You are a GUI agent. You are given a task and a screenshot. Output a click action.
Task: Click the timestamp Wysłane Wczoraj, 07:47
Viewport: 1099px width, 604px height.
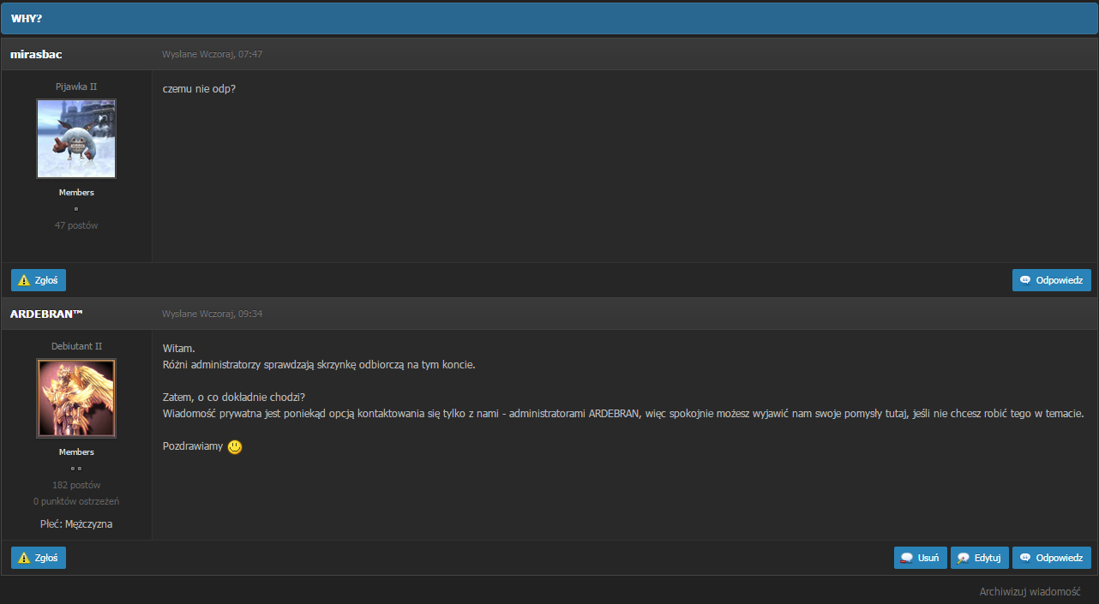212,54
